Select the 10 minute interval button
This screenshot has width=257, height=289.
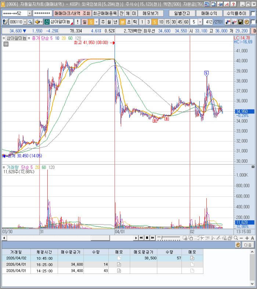161,22
